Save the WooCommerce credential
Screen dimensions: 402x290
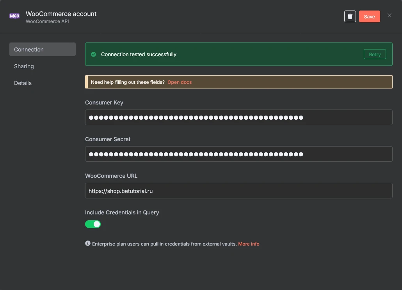369,16
